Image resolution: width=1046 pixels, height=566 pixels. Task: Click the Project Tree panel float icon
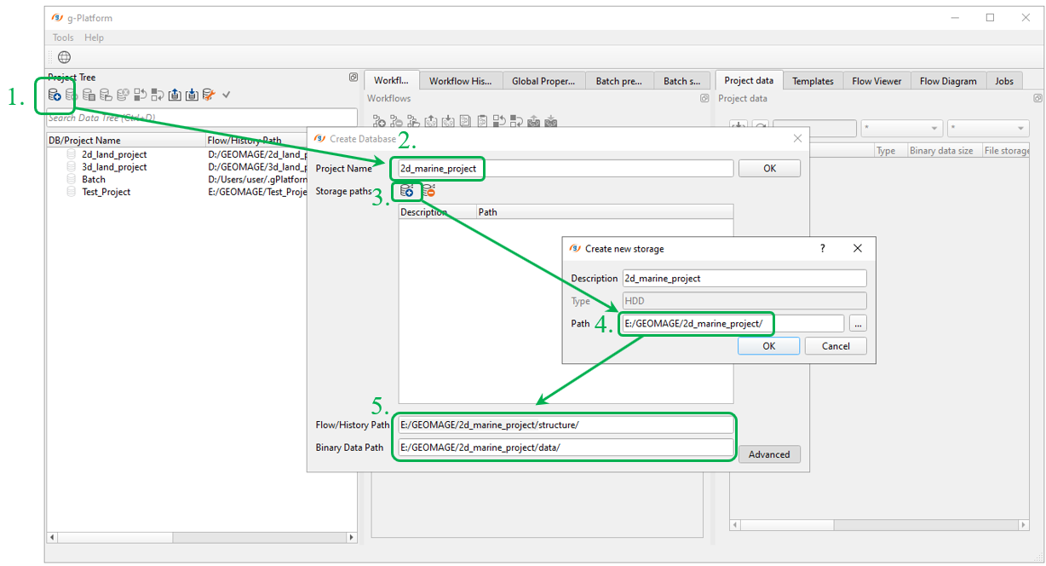click(x=353, y=78)
